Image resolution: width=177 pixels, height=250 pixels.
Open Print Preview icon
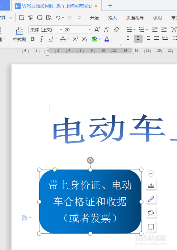click(x=49, y=18)
